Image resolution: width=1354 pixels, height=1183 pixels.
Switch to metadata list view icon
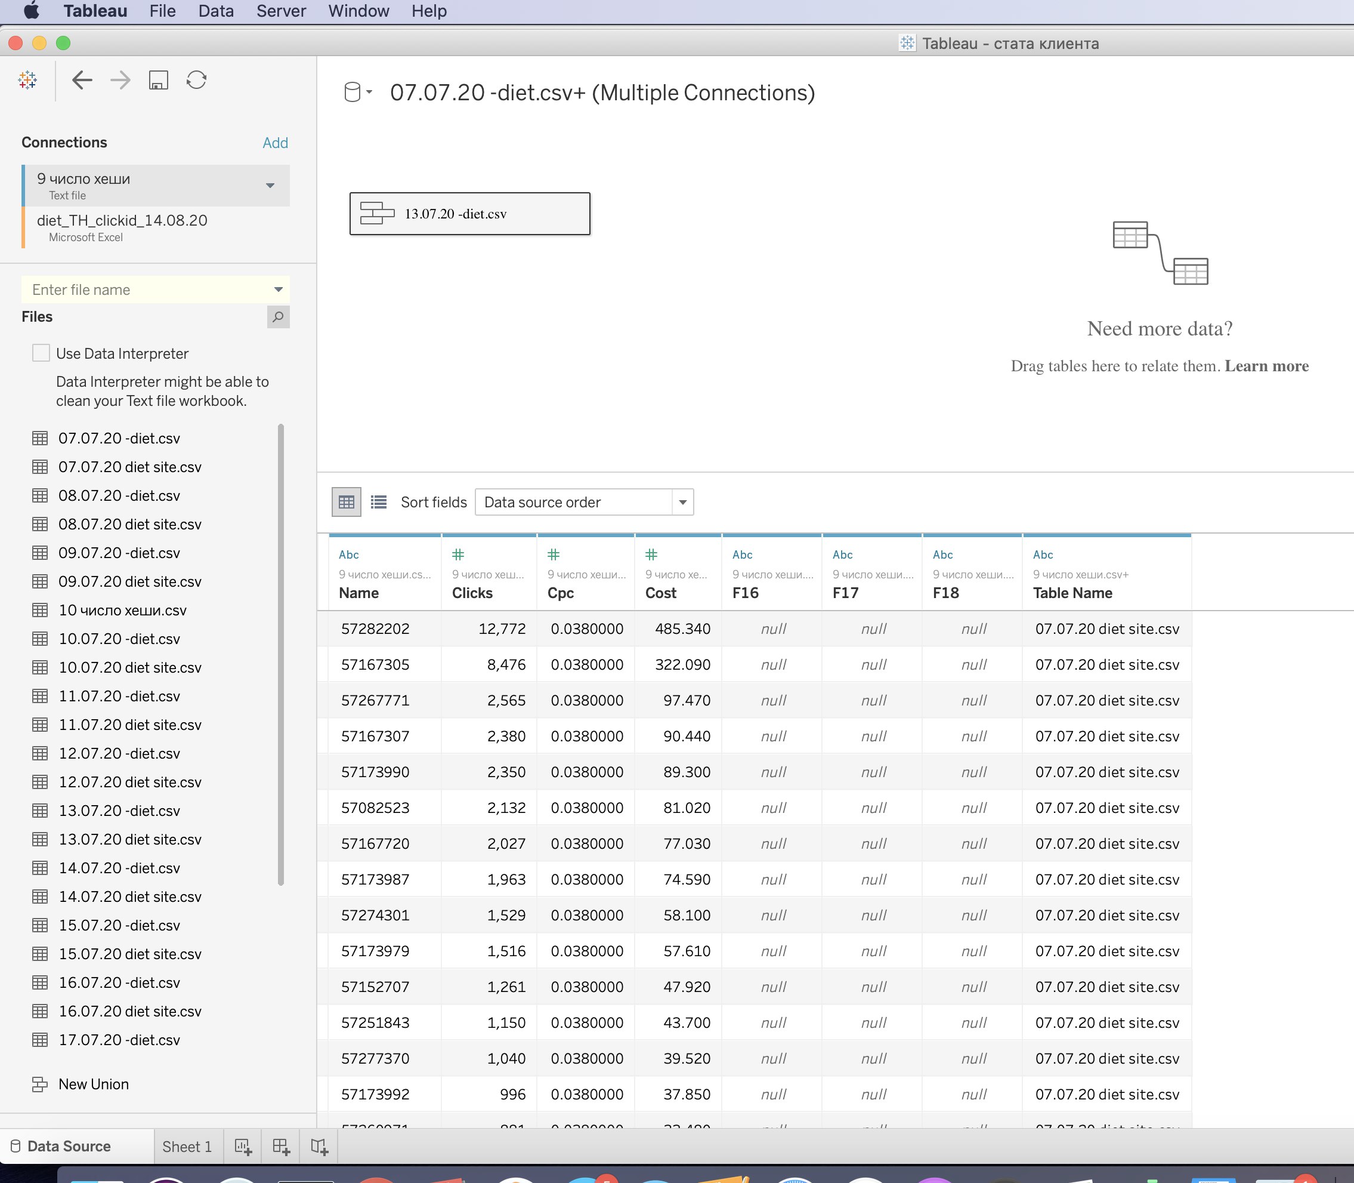379,503
